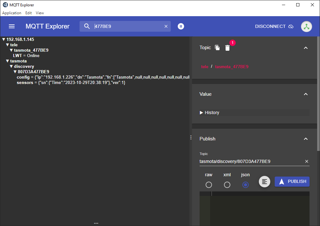Screen dimensions: 320x226
Task: Open the Application menu
Action: pyautogui.click(x=12, y=13)
